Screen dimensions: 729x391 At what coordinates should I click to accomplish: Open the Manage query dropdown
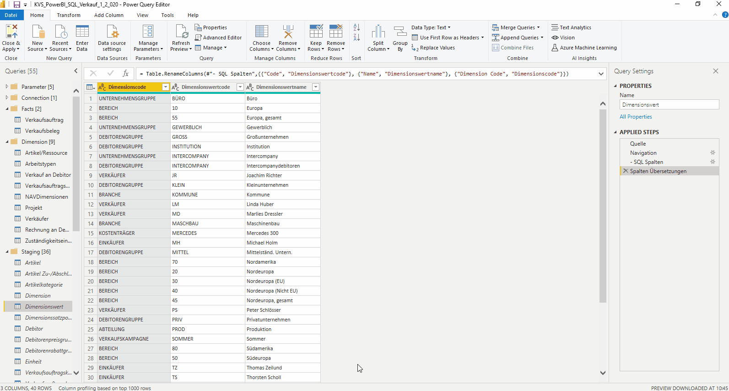click(x=211, y=48)
